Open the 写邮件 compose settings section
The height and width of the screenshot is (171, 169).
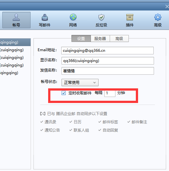[x=45, y=20]
